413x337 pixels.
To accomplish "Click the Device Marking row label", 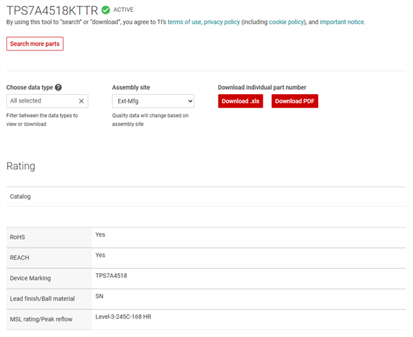I will (30, 278).
